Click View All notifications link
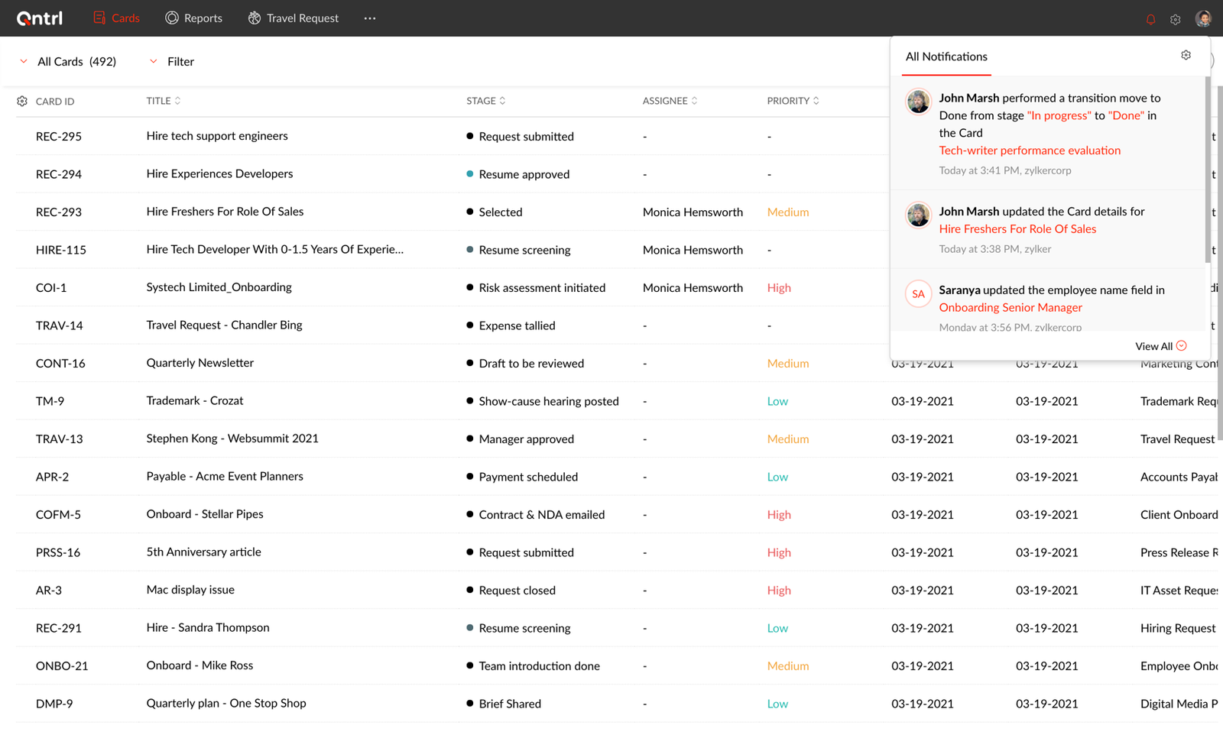 [1161, 346]
